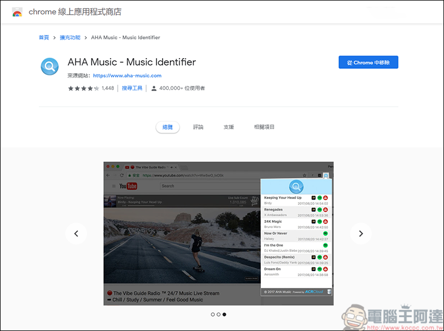Select the second carousel dot indicator
Screen dimensions: 444x331
[219, 314]
